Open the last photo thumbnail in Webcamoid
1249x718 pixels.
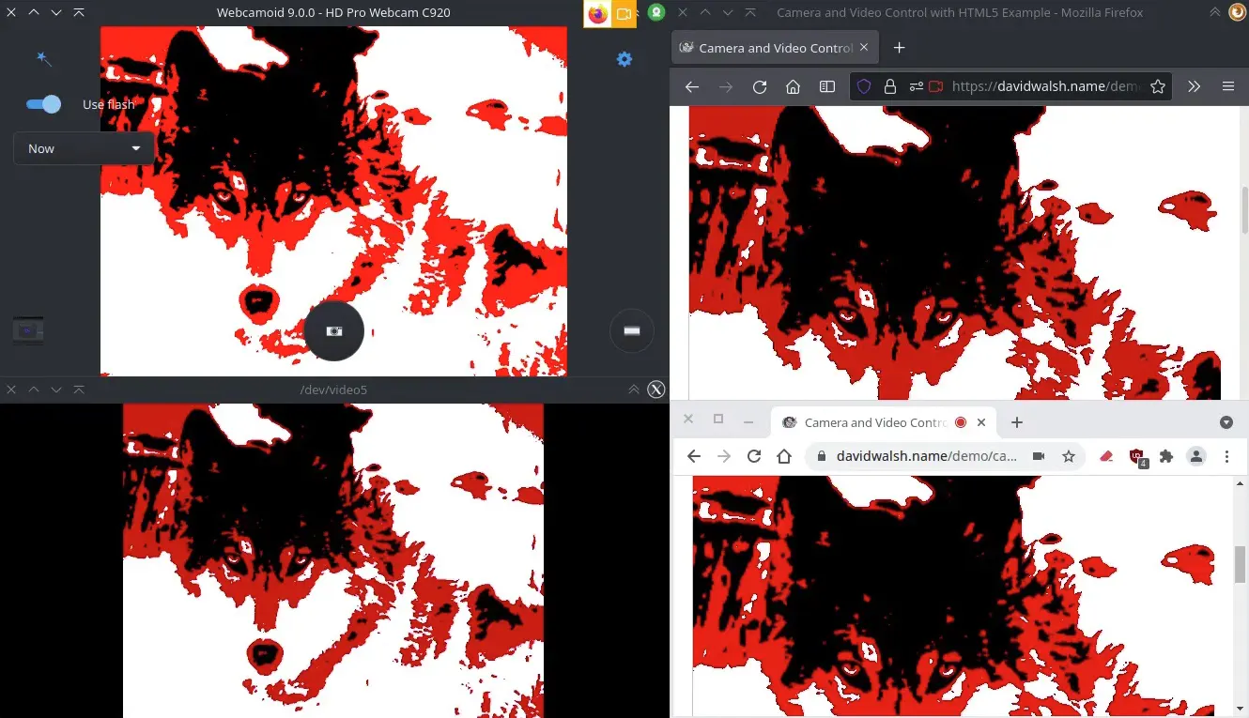[28, 330]
